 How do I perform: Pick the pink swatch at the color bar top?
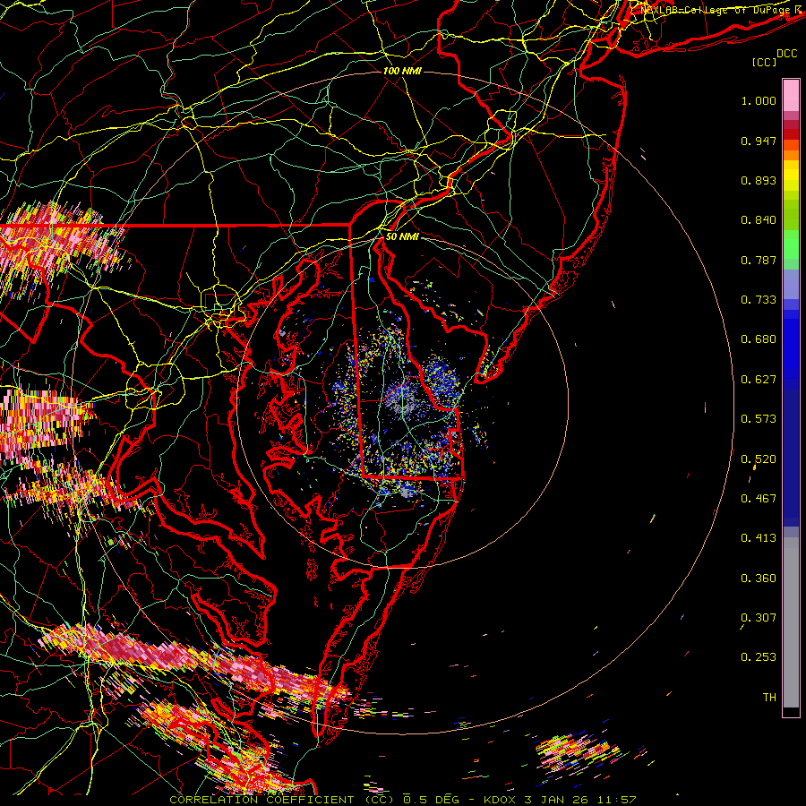(x=791, y=96)
